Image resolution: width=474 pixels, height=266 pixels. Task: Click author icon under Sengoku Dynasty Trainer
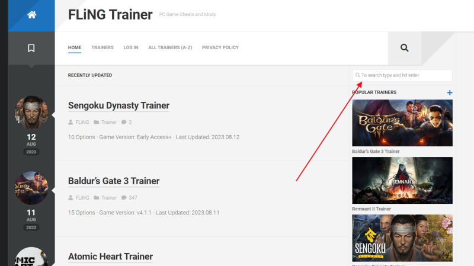click(x=71, y=122)
